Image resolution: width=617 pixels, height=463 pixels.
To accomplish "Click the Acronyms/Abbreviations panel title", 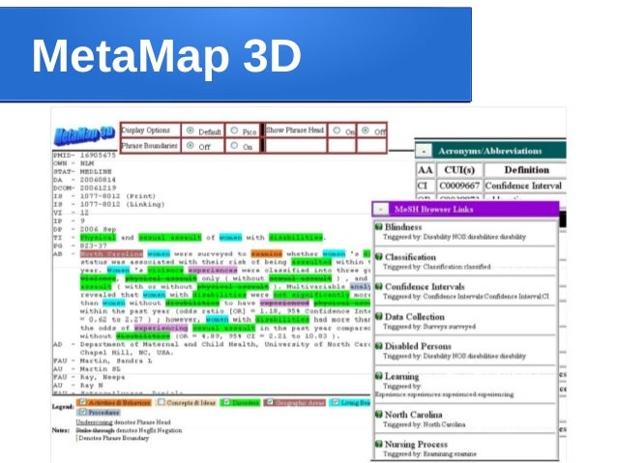I will pos(490,151).
